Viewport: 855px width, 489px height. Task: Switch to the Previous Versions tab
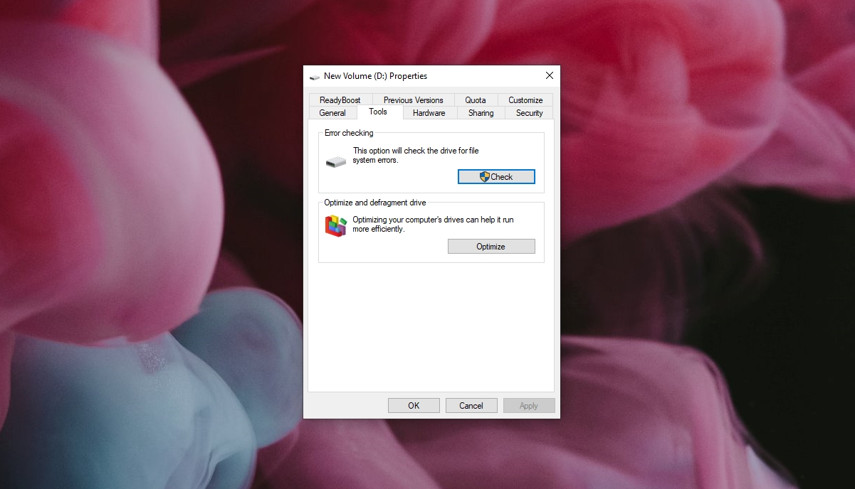[x=414, y=100]
